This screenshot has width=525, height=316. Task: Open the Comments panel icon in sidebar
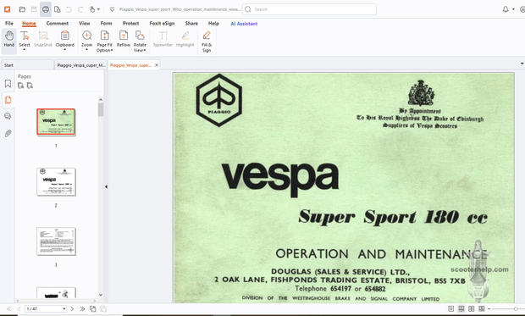click(8, 116)
